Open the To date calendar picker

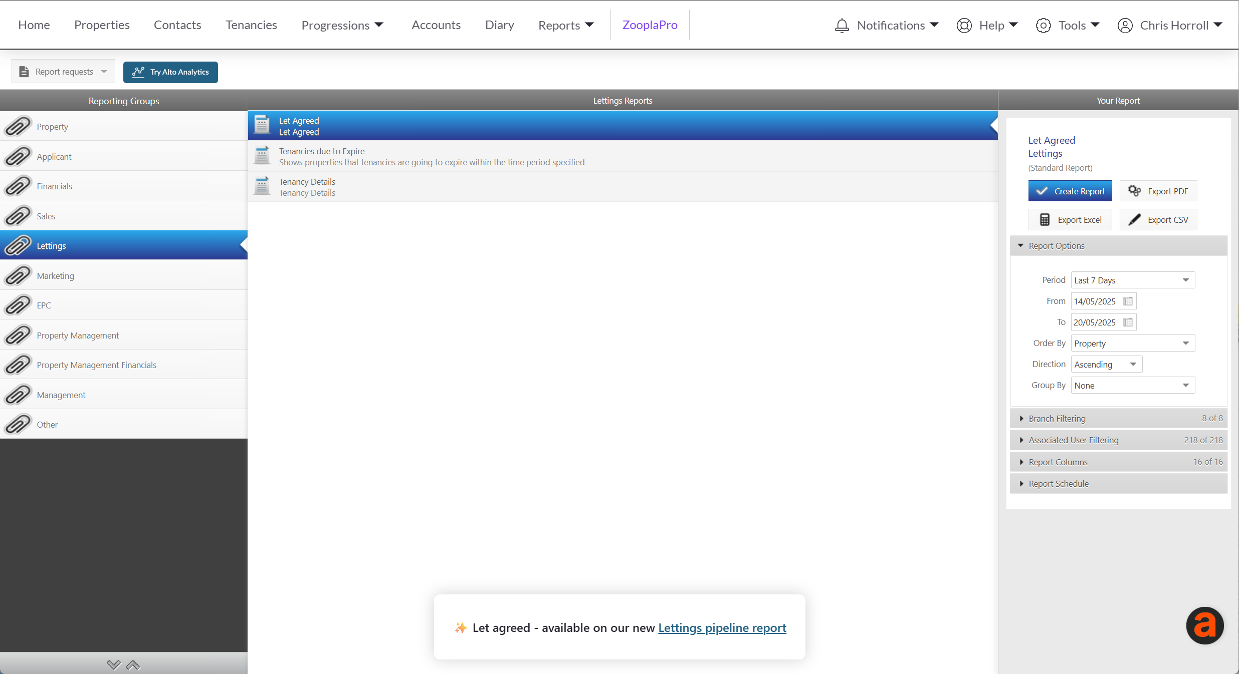[1128, 322]
